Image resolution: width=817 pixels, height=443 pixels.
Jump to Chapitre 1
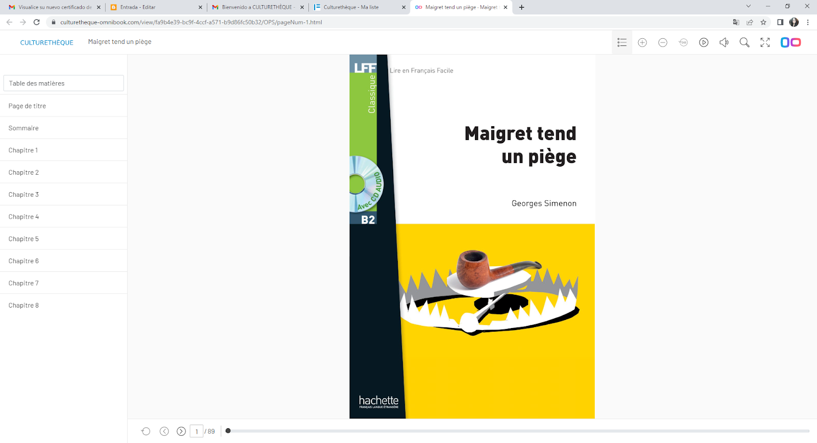pyautogui.click(x=63, y=150)
